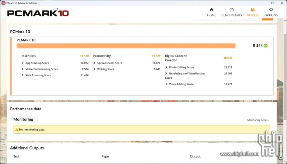The height and width of the screenshot is (164, 287).
Task: Expand Rendering and Visualization Score
Action: point(167,73)
